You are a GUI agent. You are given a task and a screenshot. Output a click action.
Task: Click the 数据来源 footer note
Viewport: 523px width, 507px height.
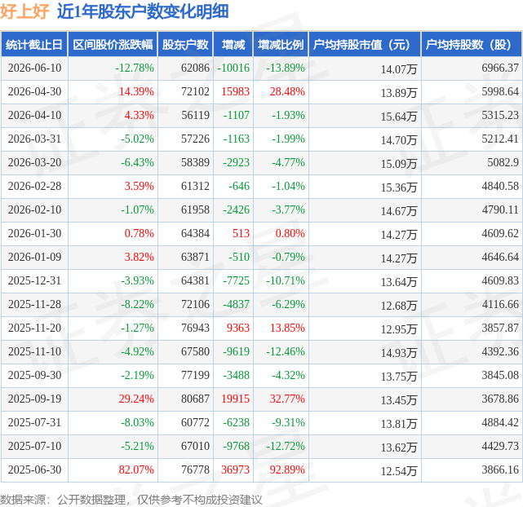[131, 500]
